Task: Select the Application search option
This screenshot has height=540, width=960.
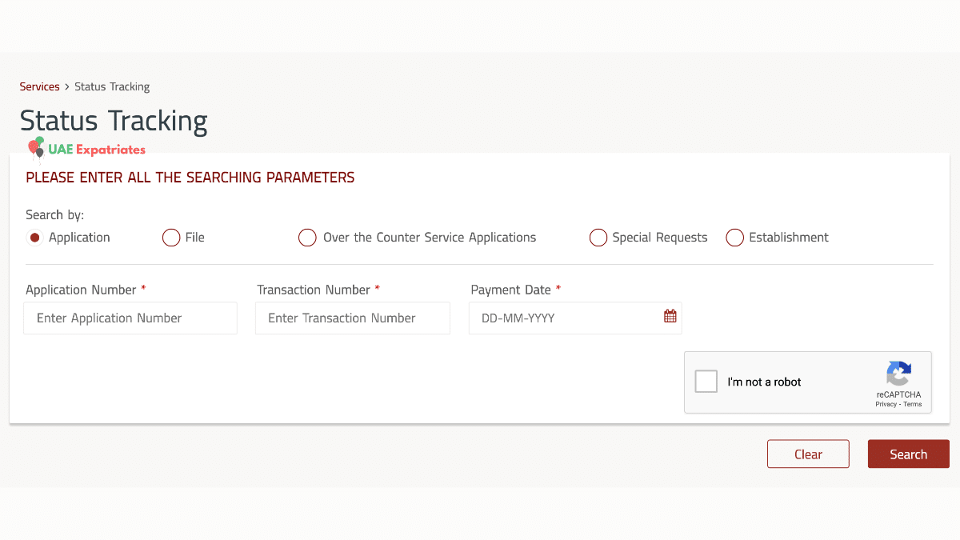Action: (x=34, y=237)
